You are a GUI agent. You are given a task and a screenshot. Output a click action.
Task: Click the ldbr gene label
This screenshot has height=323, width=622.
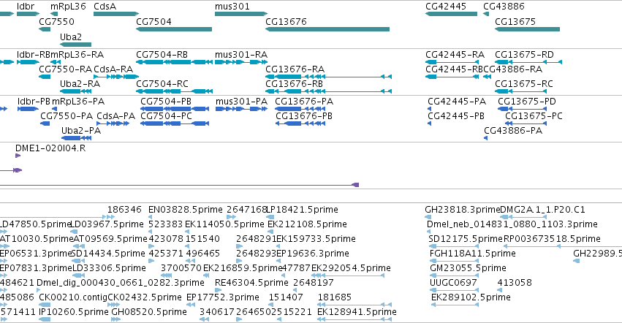click(26, 7)
